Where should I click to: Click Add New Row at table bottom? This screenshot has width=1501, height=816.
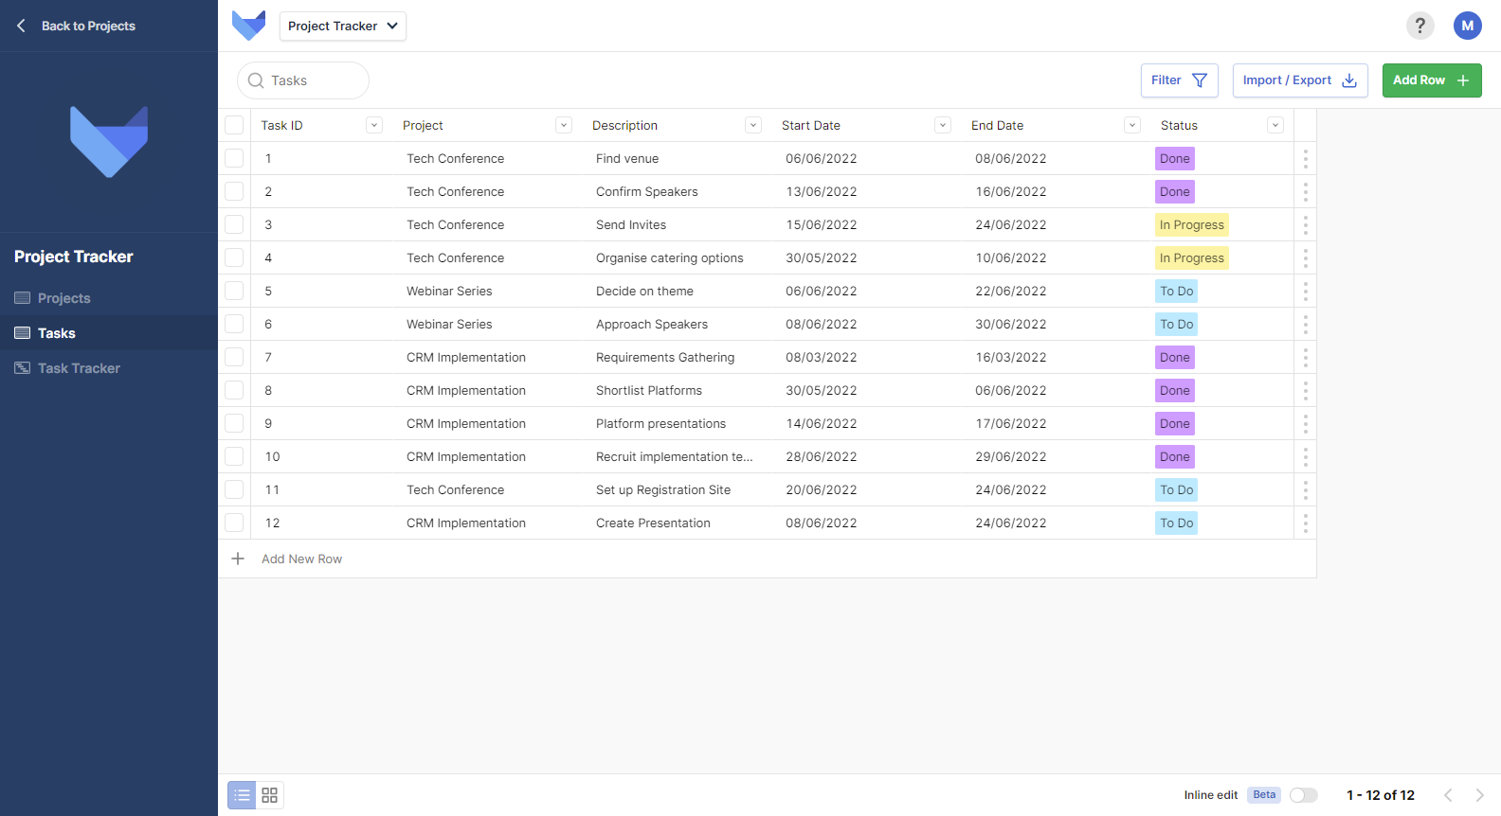point(301,559)
